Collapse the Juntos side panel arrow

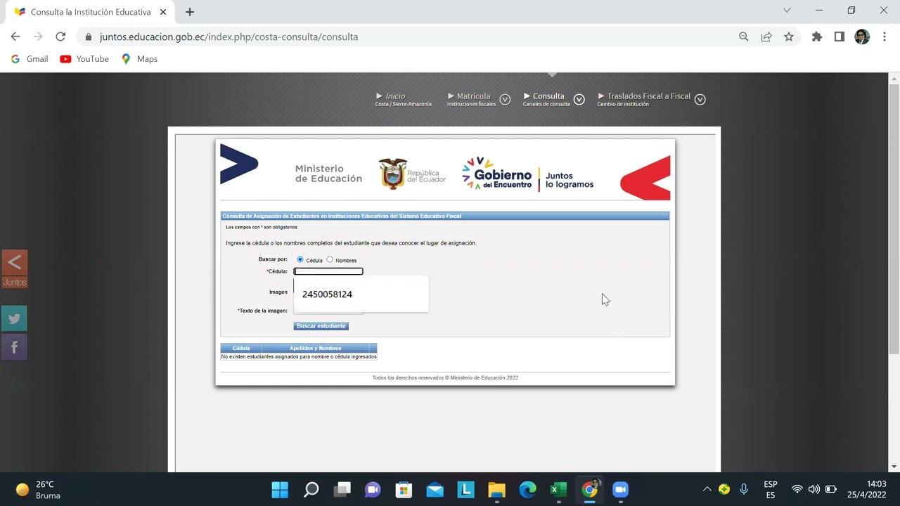(14, 263)
